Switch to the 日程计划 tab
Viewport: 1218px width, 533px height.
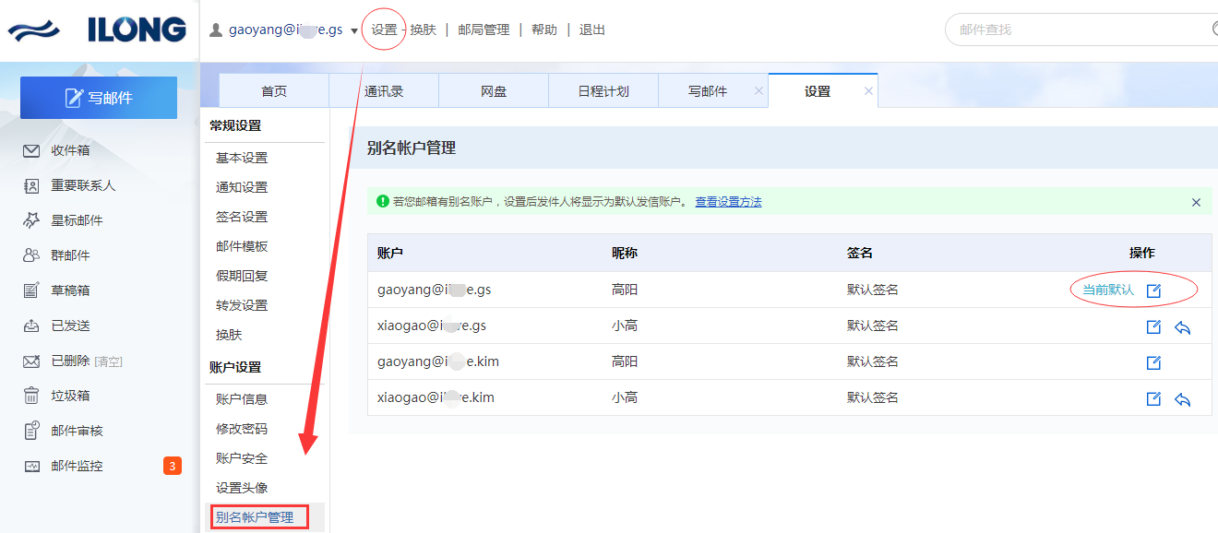pyautogui.click(x=603, y=91)
